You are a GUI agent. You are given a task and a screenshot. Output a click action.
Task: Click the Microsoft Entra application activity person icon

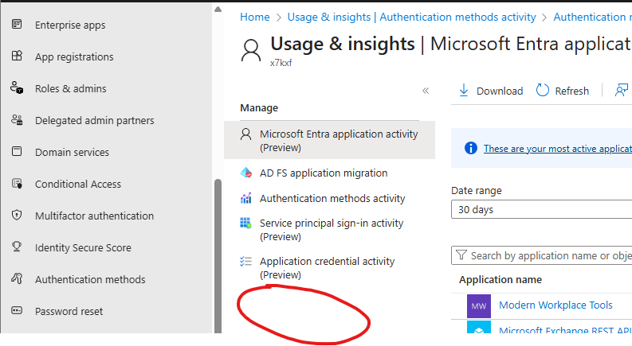(x=246, y=134)
